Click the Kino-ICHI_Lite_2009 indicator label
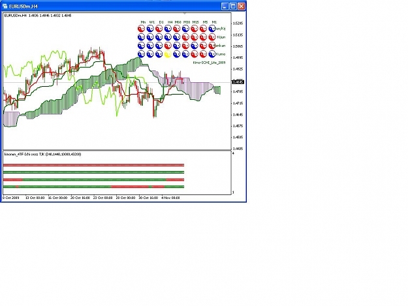Image resolution: width=408 pixels, height=306 pixels. coord(209,63)
